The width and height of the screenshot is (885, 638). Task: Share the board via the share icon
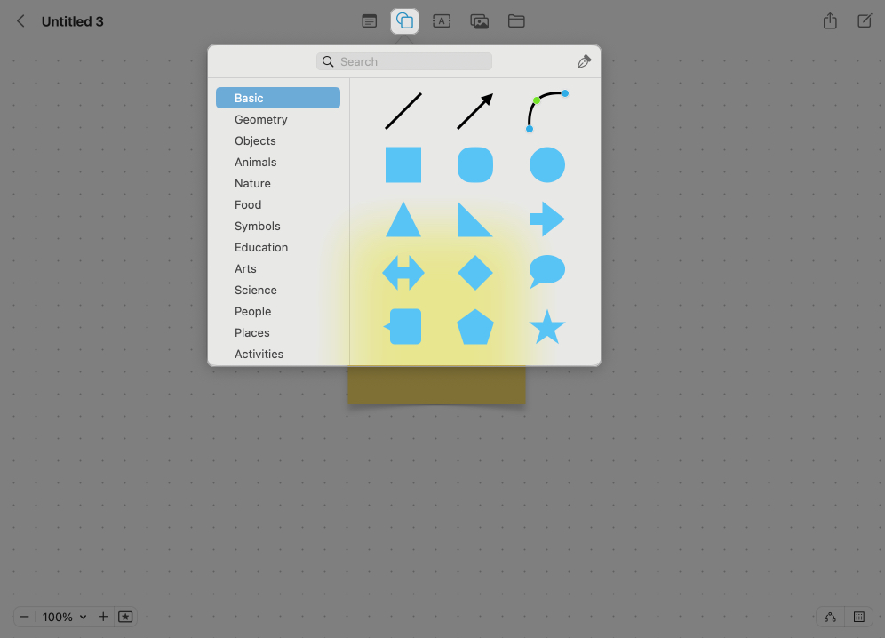point(830,20)
